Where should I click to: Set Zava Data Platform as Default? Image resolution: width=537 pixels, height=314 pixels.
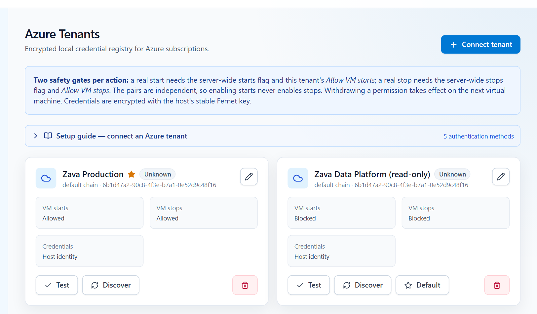click(x=422, y=285)
